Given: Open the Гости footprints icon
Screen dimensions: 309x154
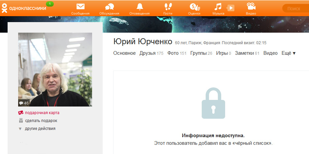Looking at the screenshot, I should point(168,7).
